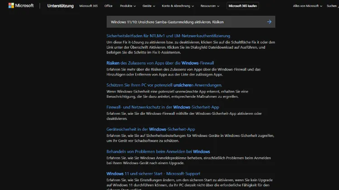The height and width of the screenshot is (190, 339).
Task: Open Sicherheitsleitfaden für NTLMv1 result link
Action: click(x=168, y=36)
